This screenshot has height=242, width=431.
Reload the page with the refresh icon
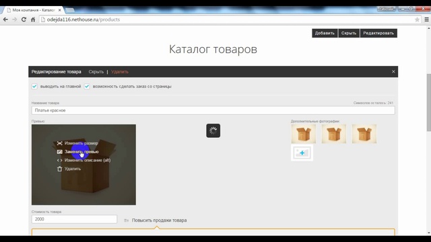coord(24,19)
